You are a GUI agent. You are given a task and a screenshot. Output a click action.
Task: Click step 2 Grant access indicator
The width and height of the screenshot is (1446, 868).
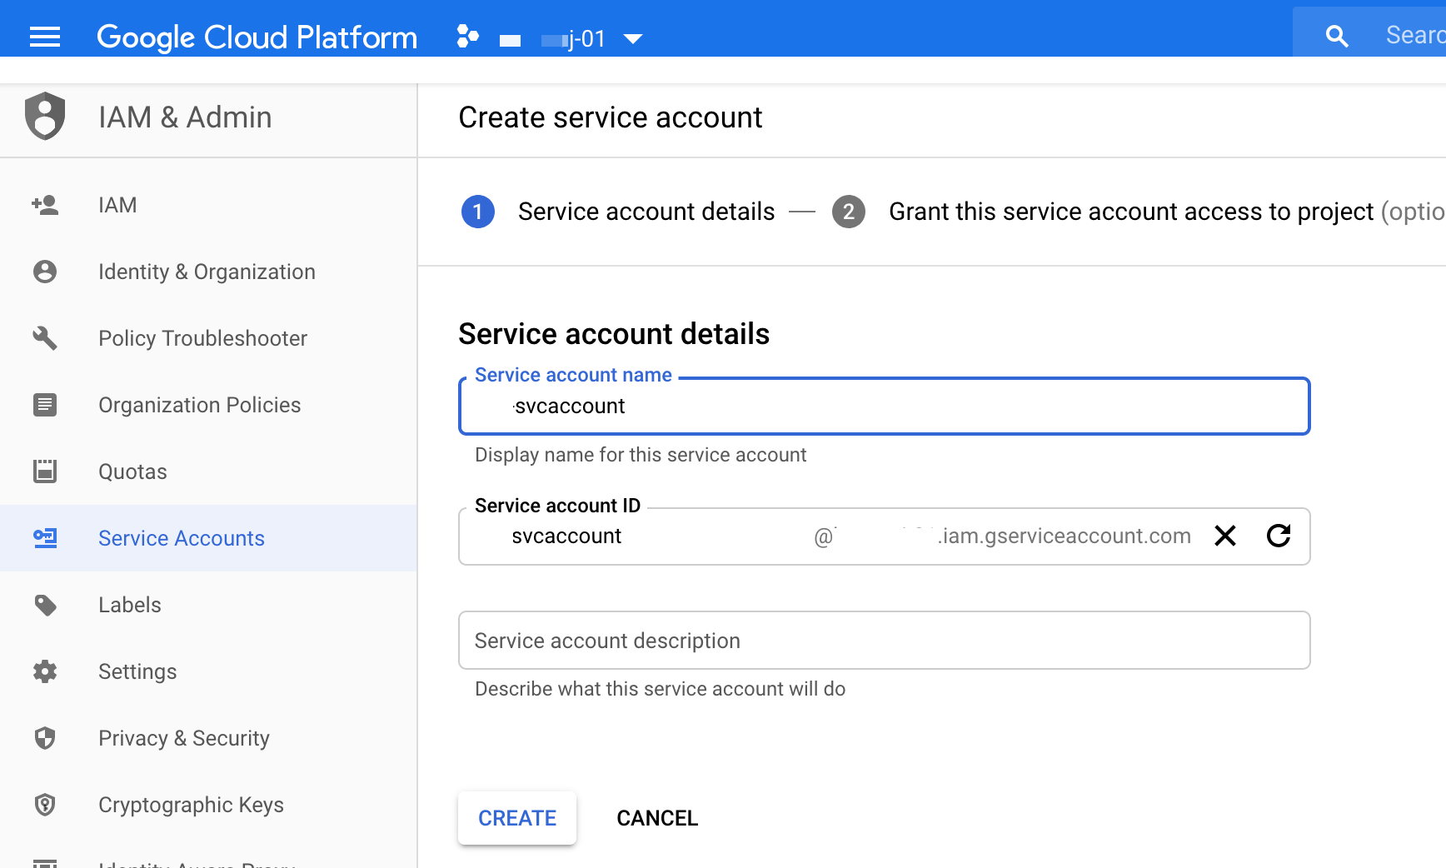click(849, 212)
